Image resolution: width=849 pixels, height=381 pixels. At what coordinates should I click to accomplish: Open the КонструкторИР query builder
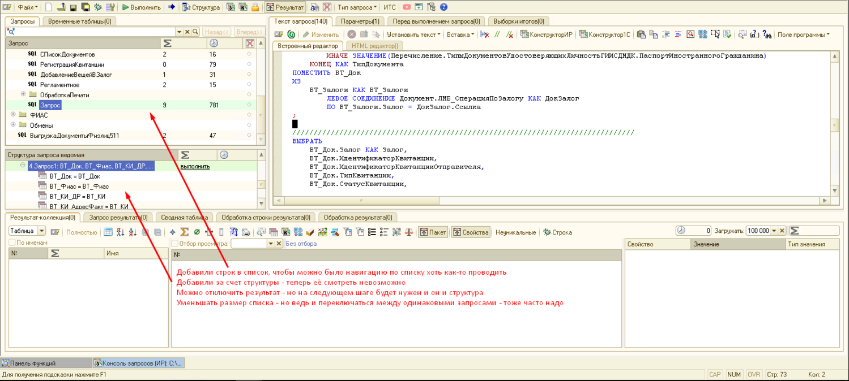tap(547, 34)
